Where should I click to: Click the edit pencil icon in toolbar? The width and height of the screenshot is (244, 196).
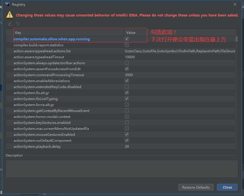10,24
